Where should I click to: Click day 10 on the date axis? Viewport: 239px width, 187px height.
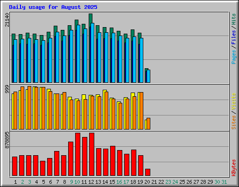click(x=77, y=182)
